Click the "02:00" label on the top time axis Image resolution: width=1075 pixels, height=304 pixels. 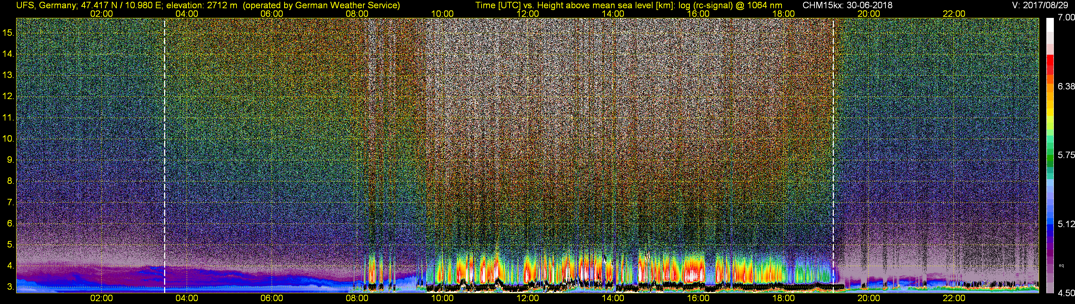[x=101, y=14]
